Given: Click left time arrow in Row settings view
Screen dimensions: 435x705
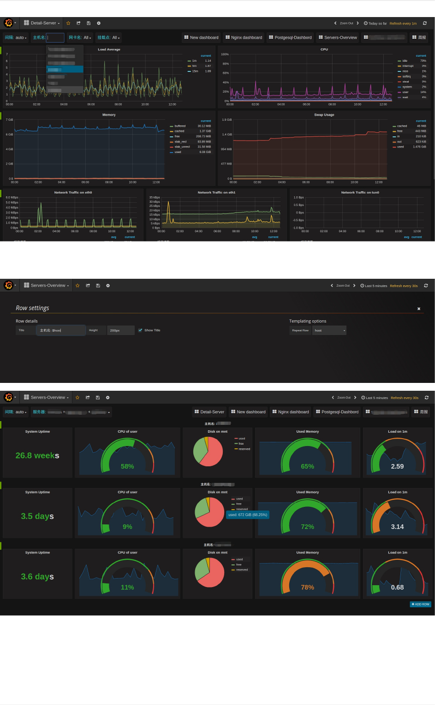Looking at the screenshot, I should click(332, 286).
